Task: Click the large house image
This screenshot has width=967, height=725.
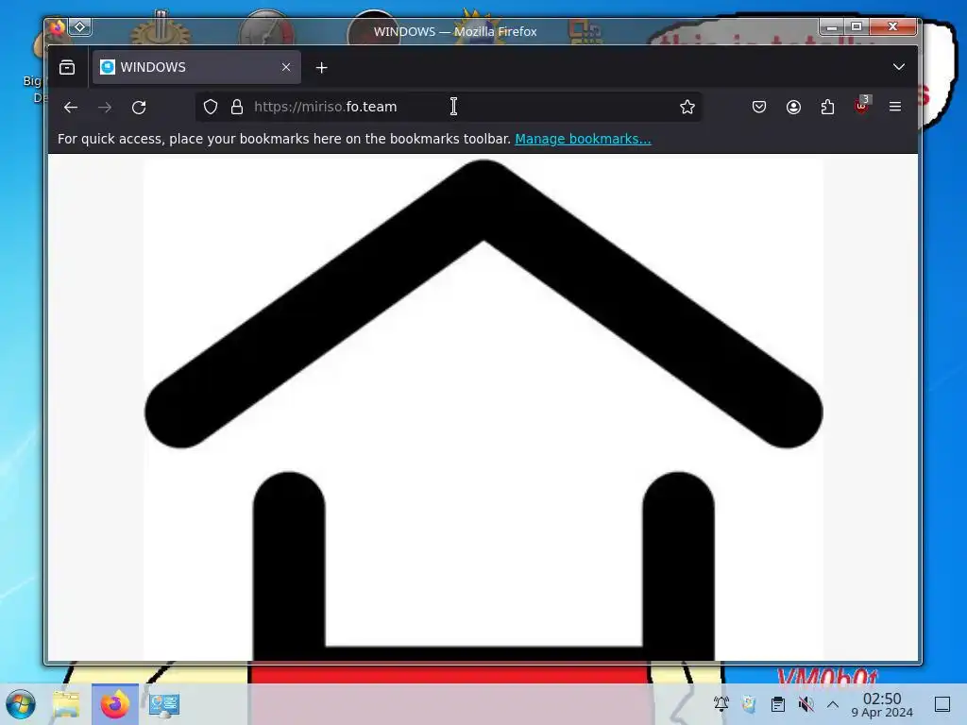Action: [x=483, y=409]
